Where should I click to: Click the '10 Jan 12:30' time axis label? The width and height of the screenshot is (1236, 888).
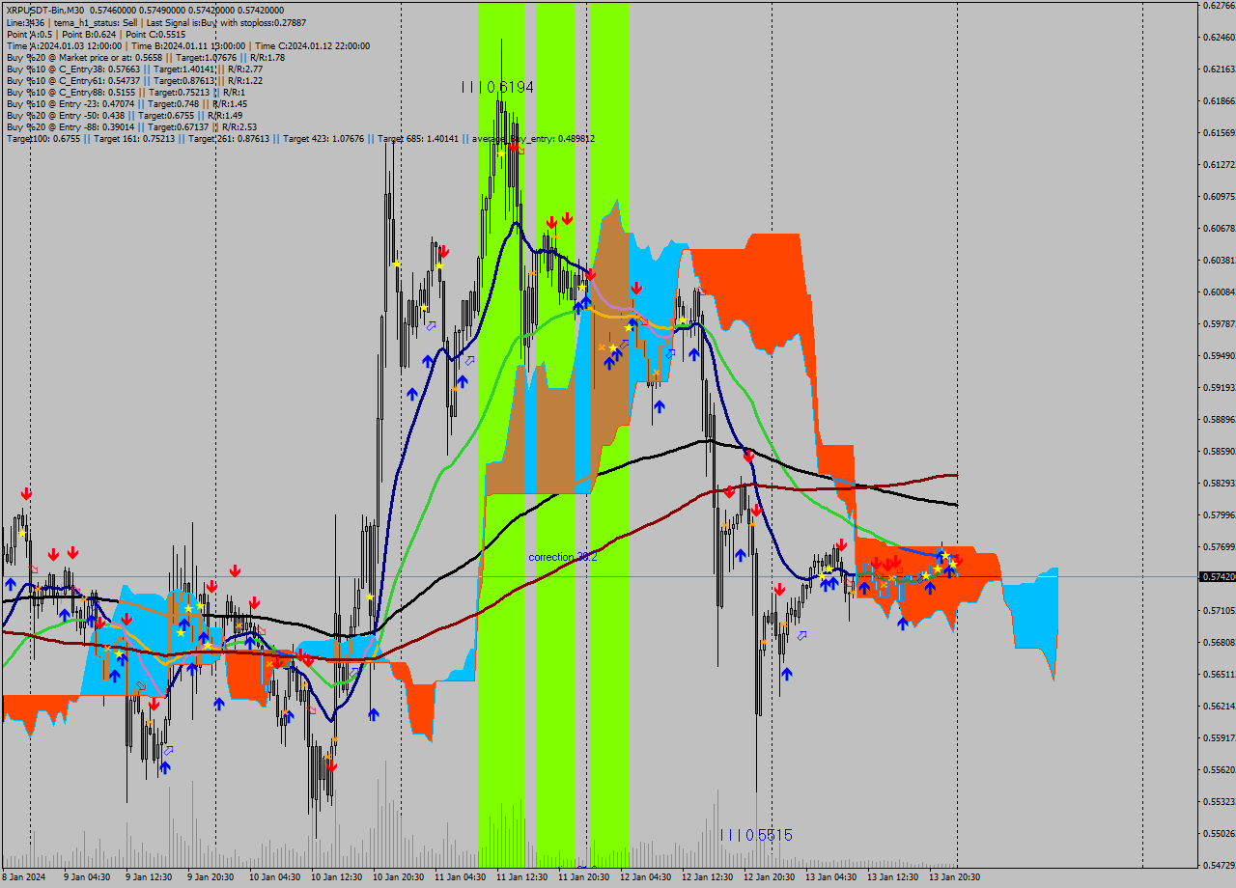336,877
